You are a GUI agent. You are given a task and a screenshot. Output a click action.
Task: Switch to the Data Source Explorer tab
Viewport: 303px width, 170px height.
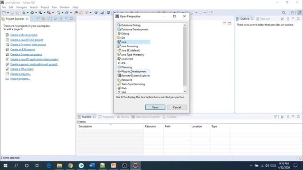click(146, 117)
